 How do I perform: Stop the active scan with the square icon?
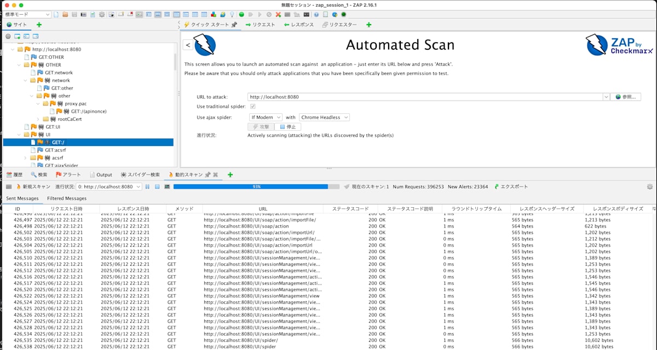pyautogui.click(x=157, y=186)
